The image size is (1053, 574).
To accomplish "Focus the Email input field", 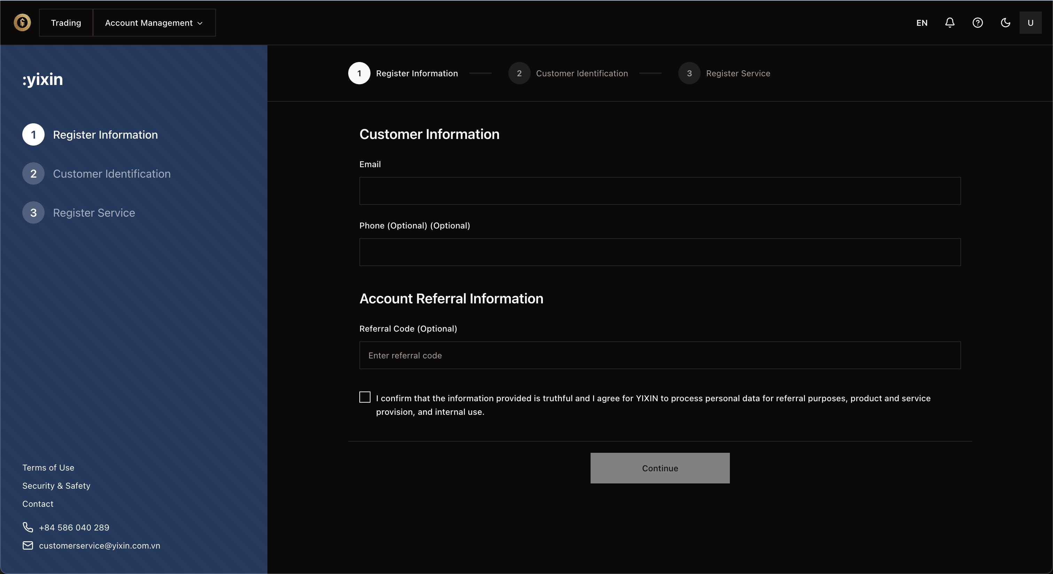I will click(660, 191).
